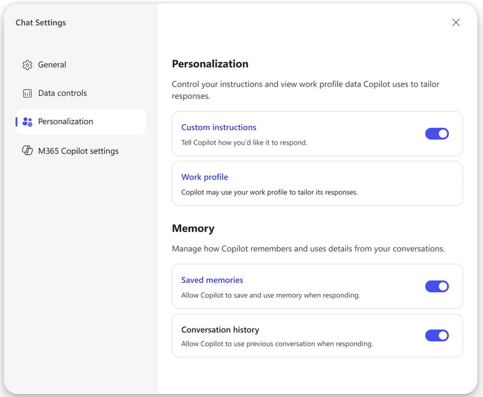The height and width of the screenshot is (397, 483).
Task: Open the Saved memories link
Action: point(212,280)
